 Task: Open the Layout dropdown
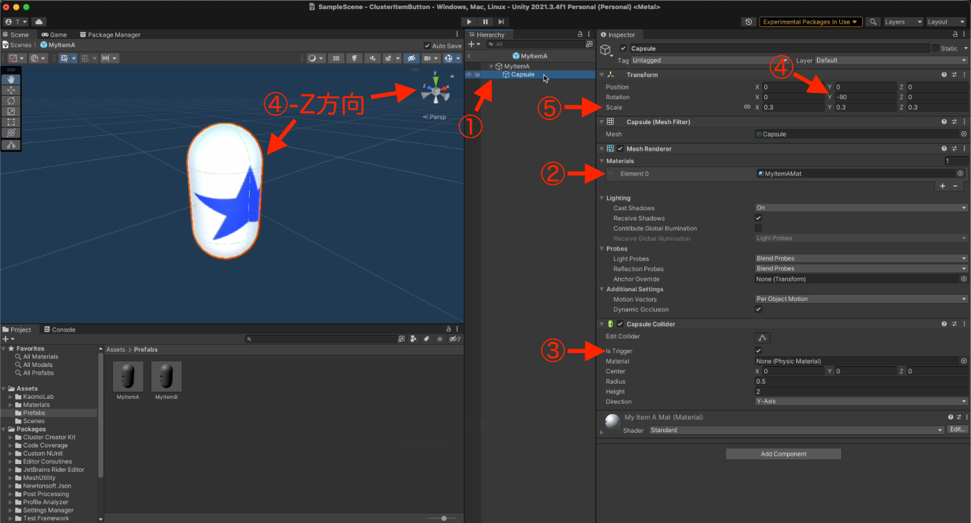(x=946, y=22)
